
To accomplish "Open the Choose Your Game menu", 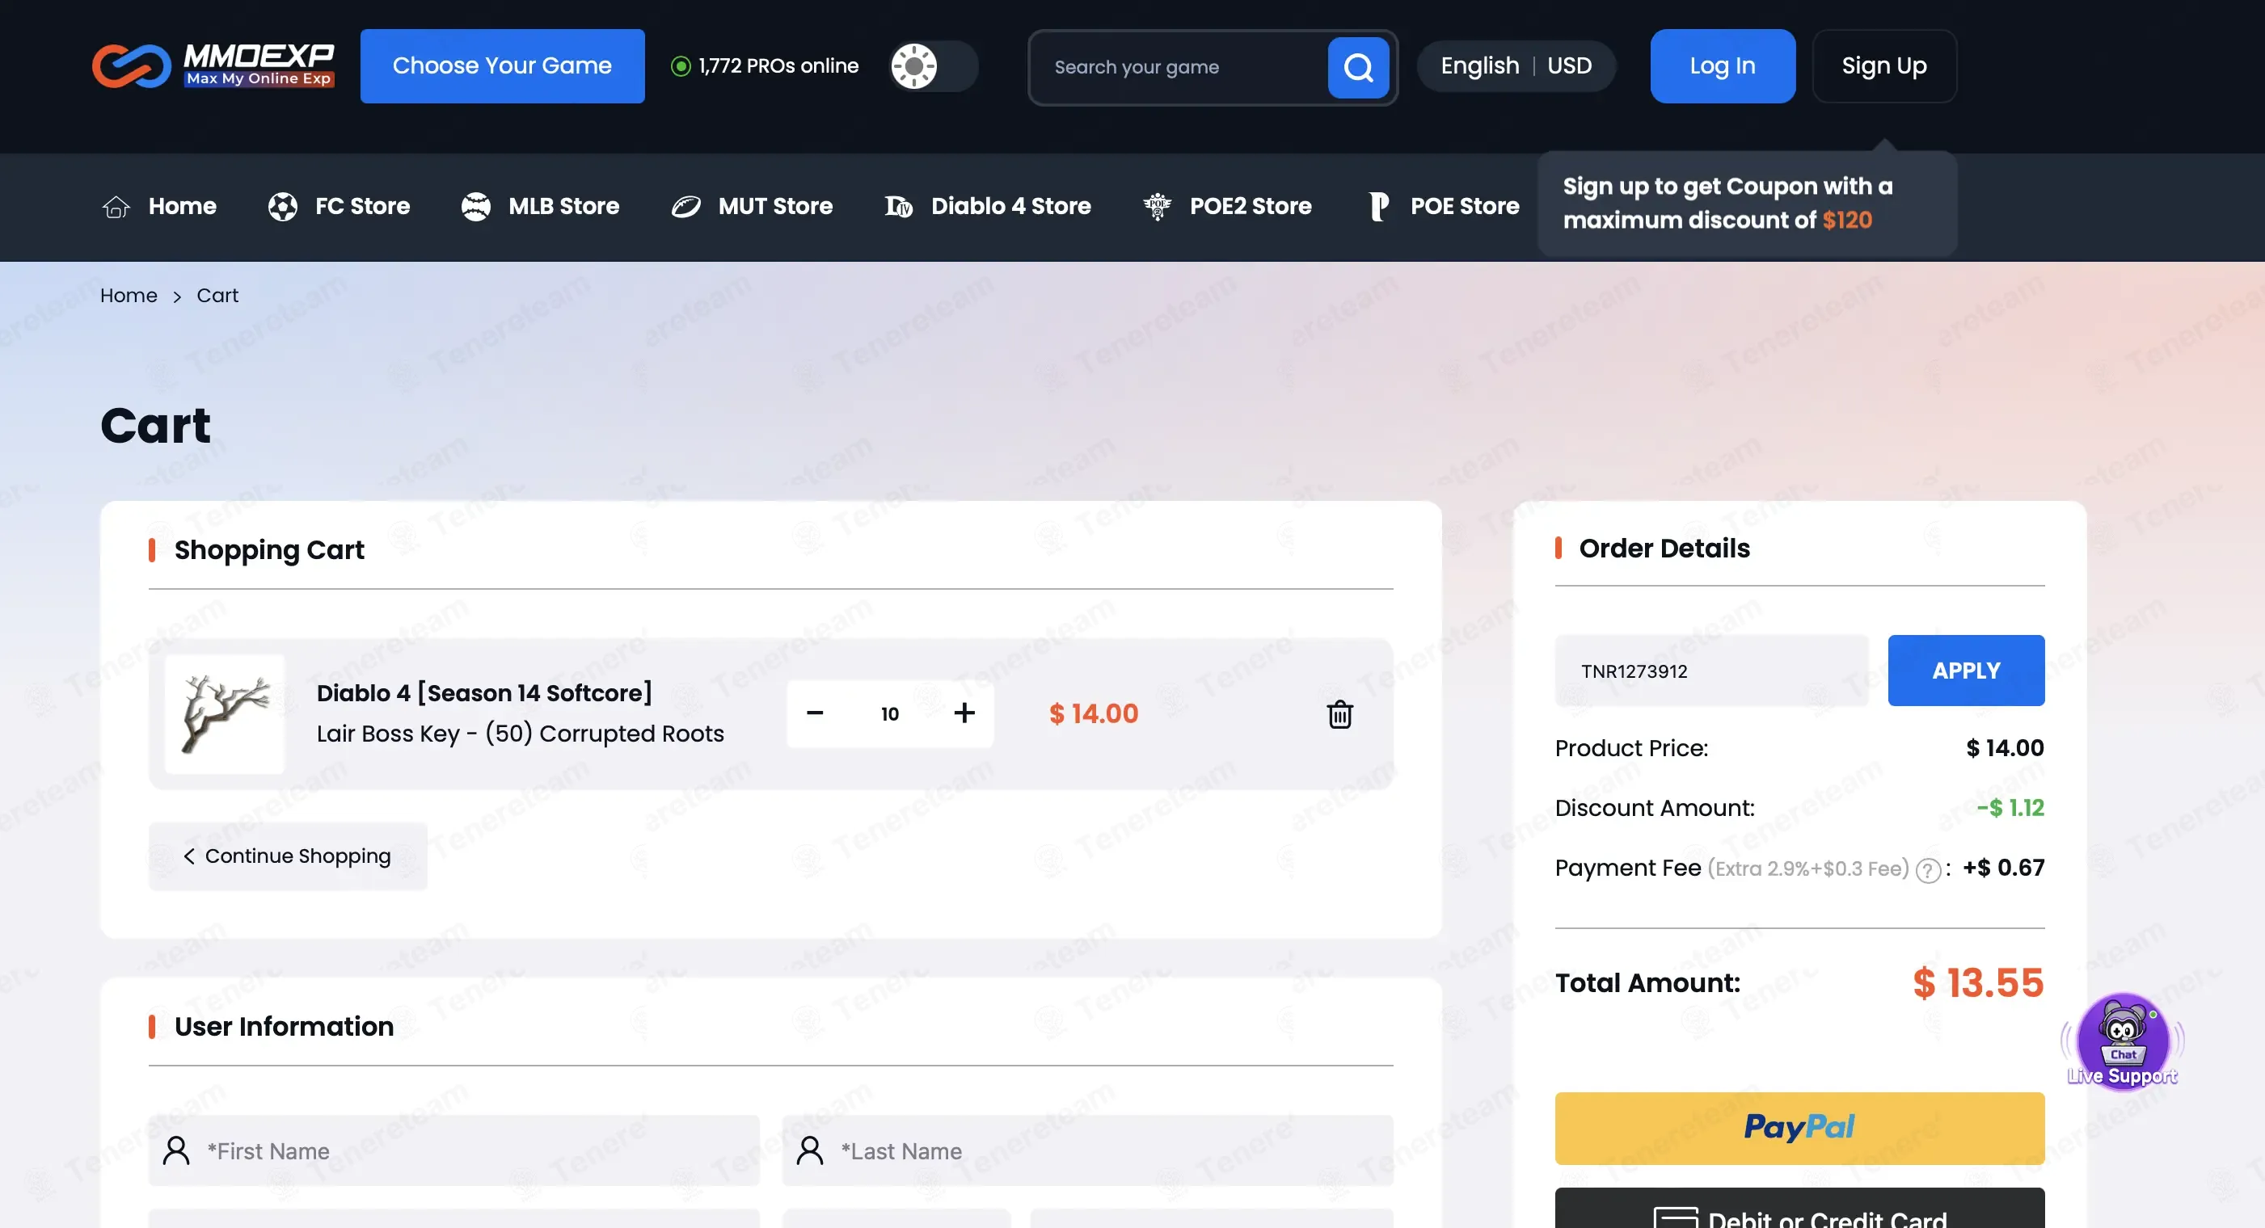I will coord(502,66).
